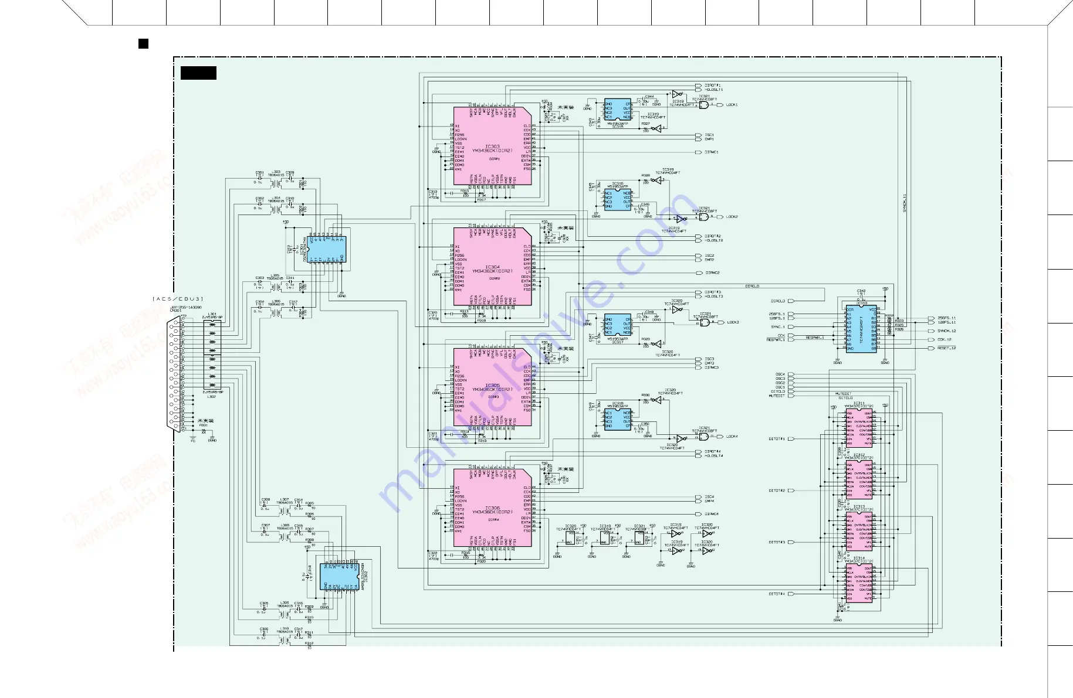
Task: Click the IC310 TC74VHC245FT buffer chip
Action: tap(861, 328)
